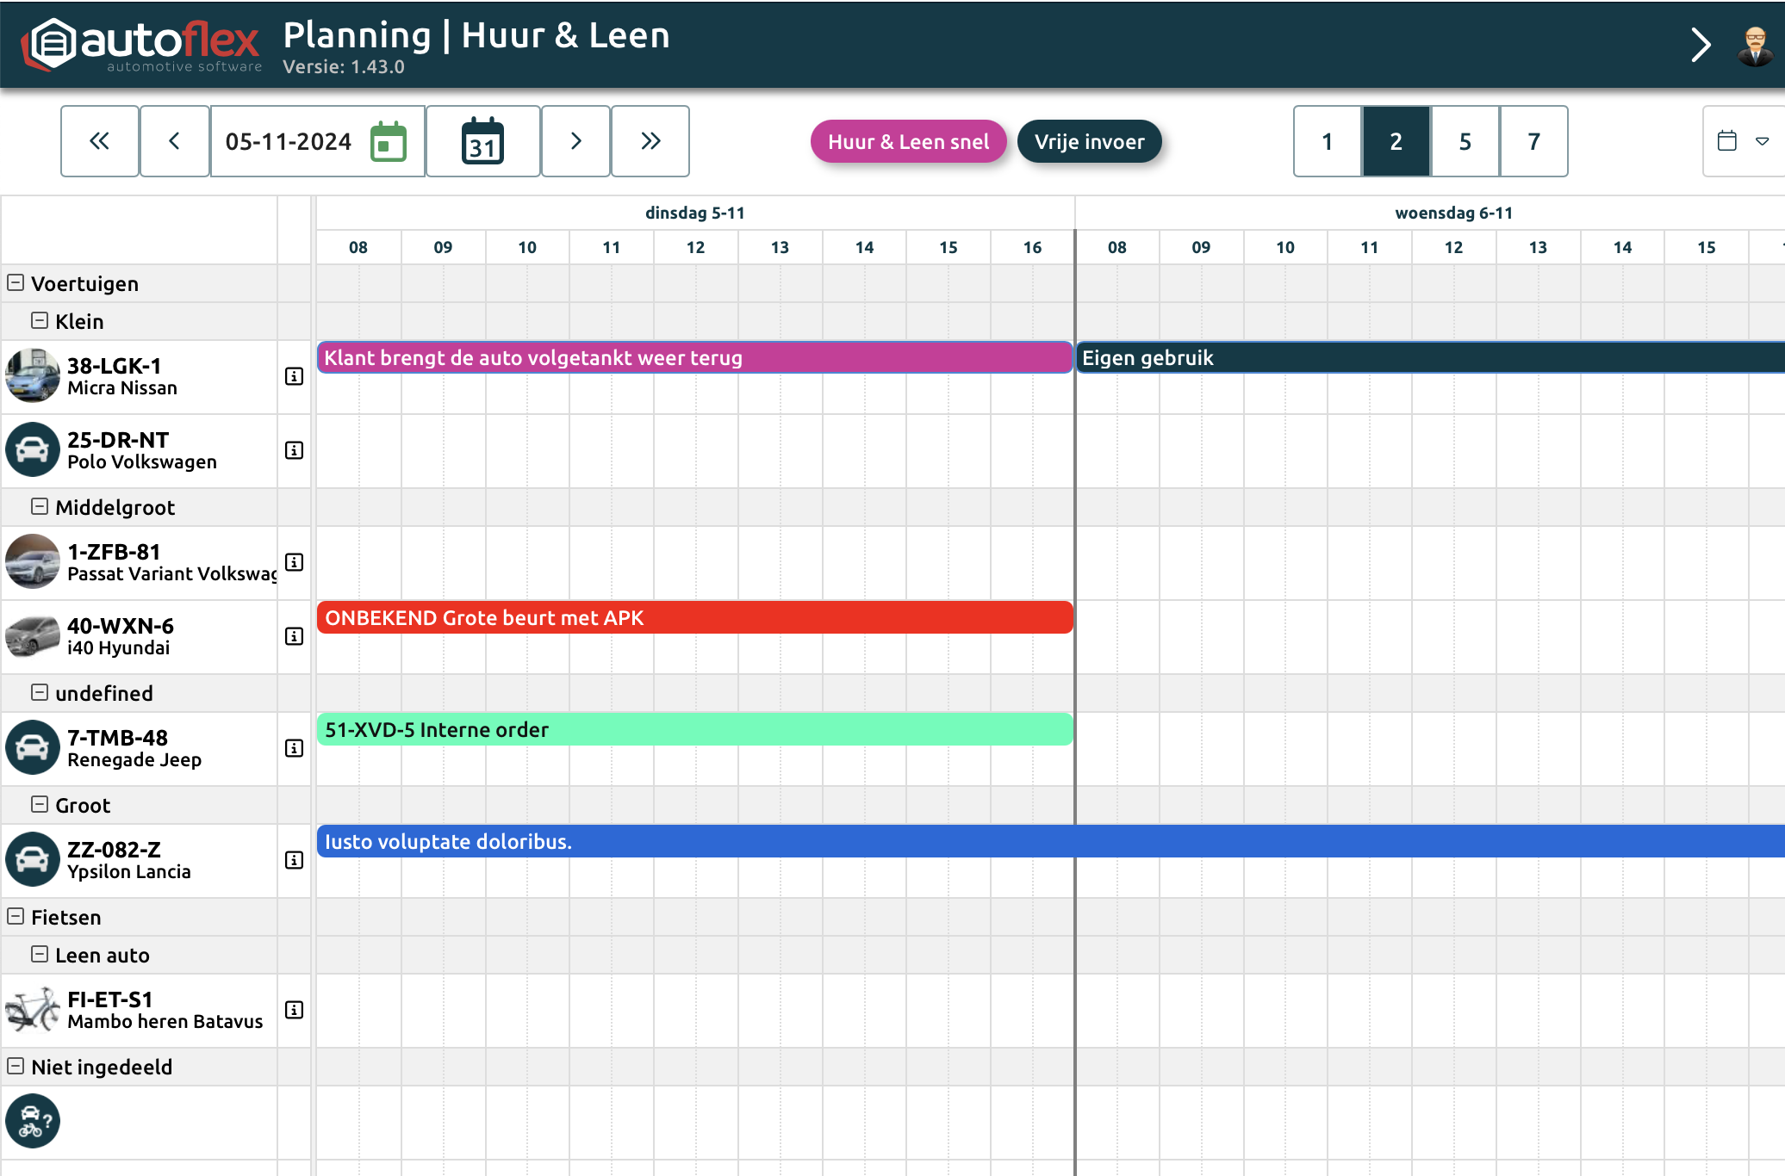Screen dimensions: 1785x1176
Task: Collapse the Fietsen group
Action: tap(16, 916)
